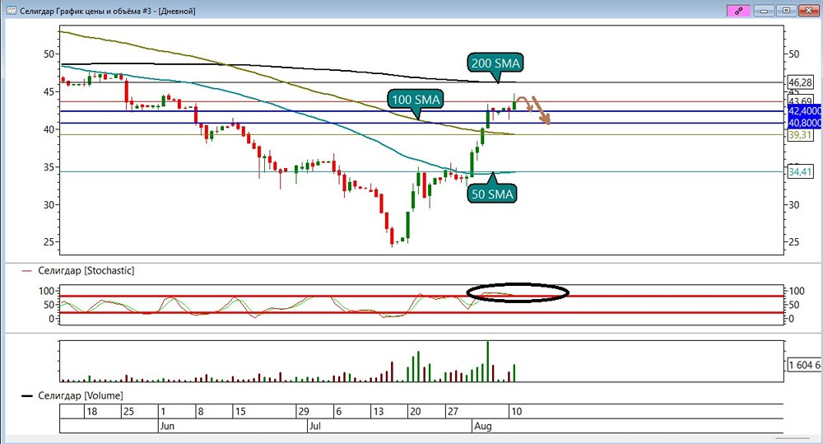Click the 50 SMA callout label
Screen dimensions: 823x444
(492, 194)
